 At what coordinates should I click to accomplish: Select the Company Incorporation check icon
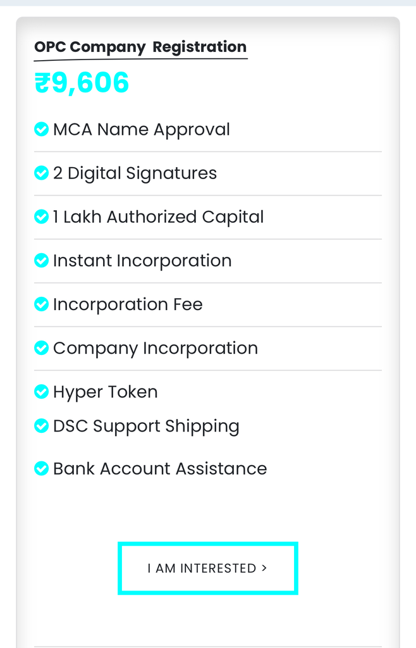point(41,347)
